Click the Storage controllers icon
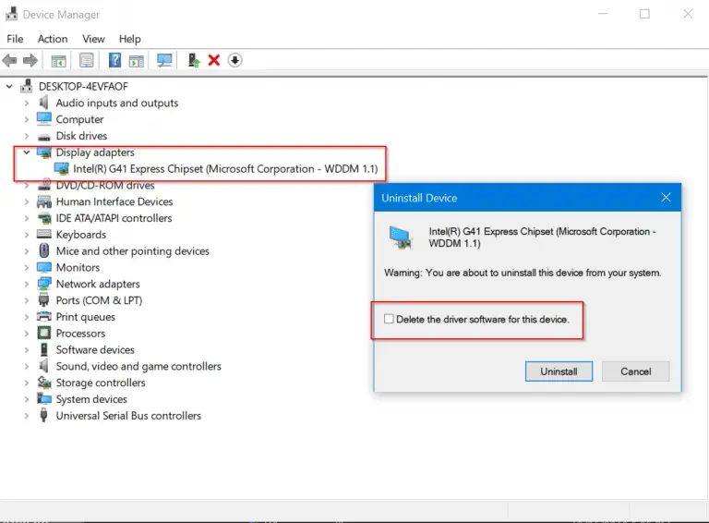The image size is (709, 523). [x=44, y=383]
